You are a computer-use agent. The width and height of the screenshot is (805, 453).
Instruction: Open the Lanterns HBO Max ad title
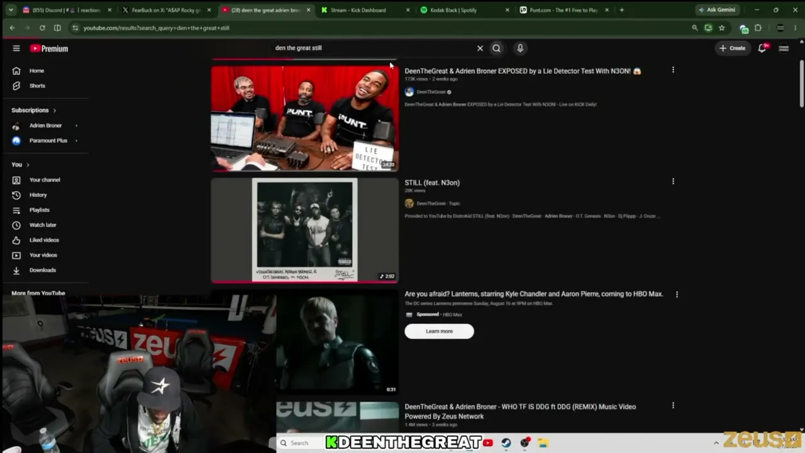tap(533, 294)
